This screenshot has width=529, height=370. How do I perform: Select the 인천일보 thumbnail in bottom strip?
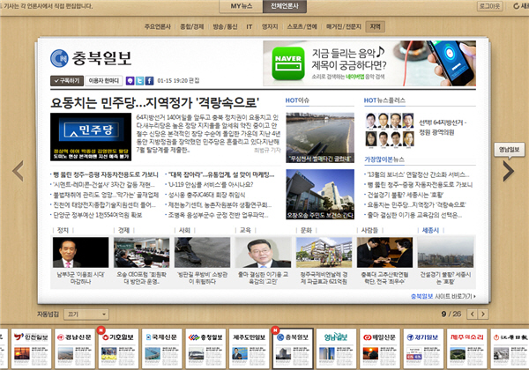[x=31, y=349]
